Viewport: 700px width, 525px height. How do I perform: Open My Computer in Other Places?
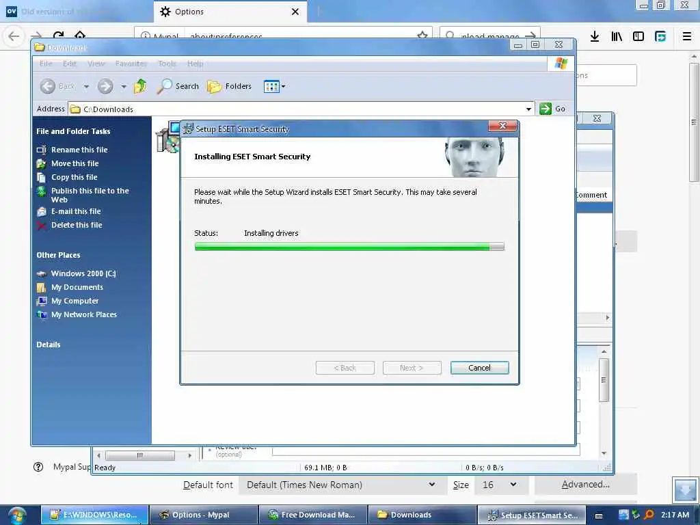pos(75,301)
